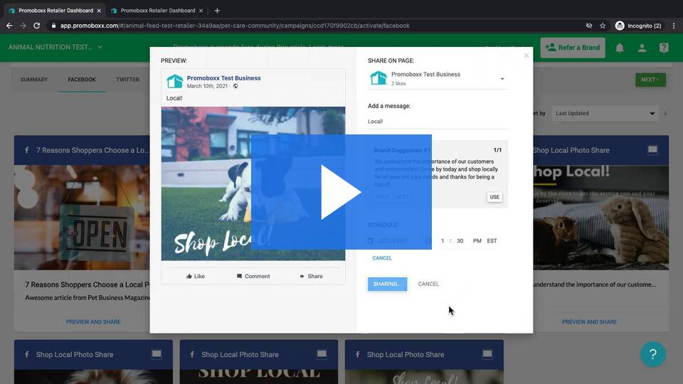Open the notifications bell
Screen dimensions: 683x384
point(620,48)
